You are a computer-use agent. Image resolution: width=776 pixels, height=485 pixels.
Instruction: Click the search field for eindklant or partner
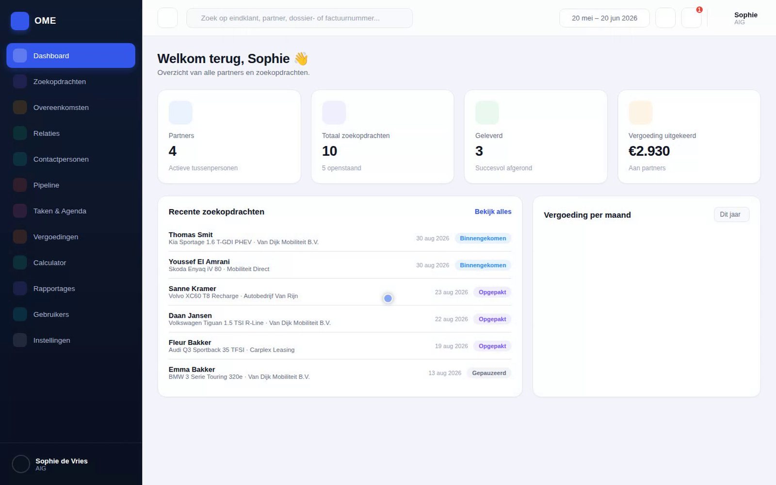tap(299, 18)
